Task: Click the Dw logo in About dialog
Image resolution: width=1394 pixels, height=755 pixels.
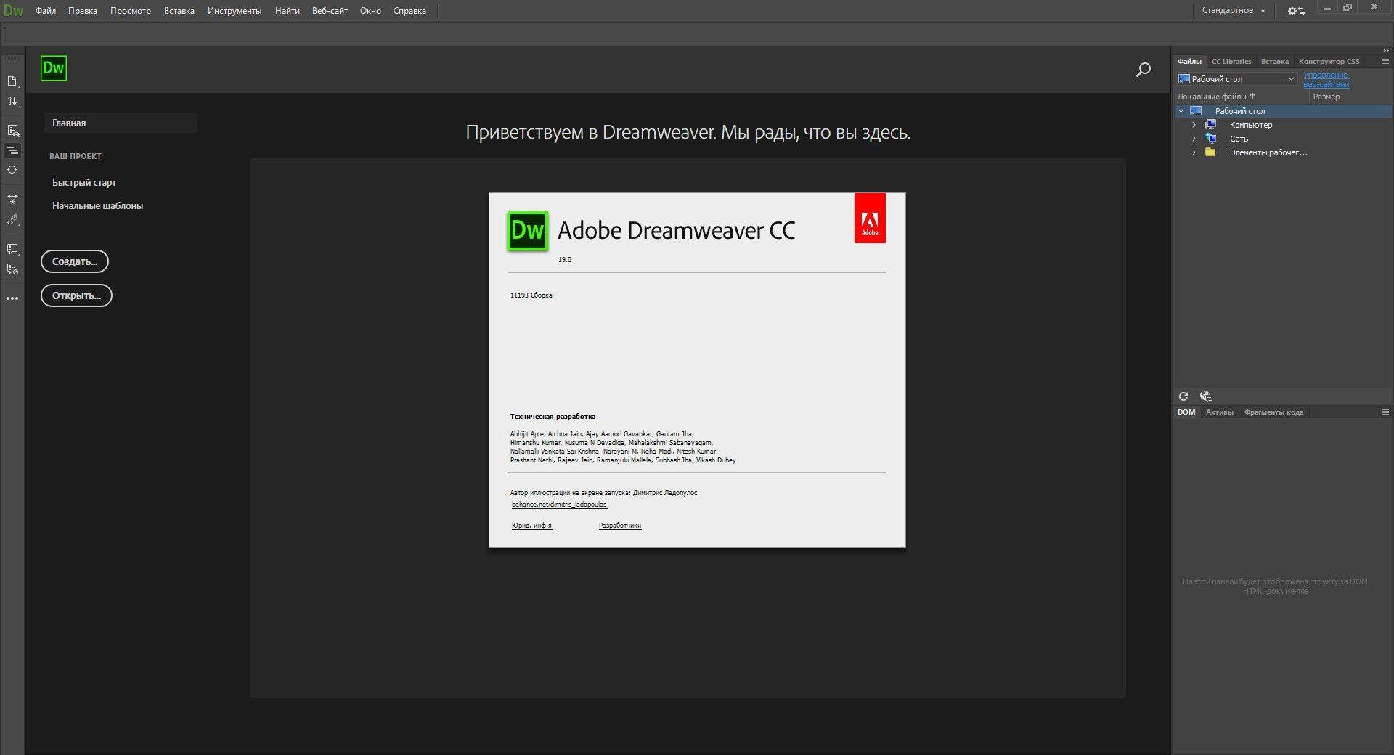Action: tap(527, 231)
